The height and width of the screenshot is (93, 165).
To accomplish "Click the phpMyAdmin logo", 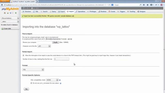I will click(10, 9).
